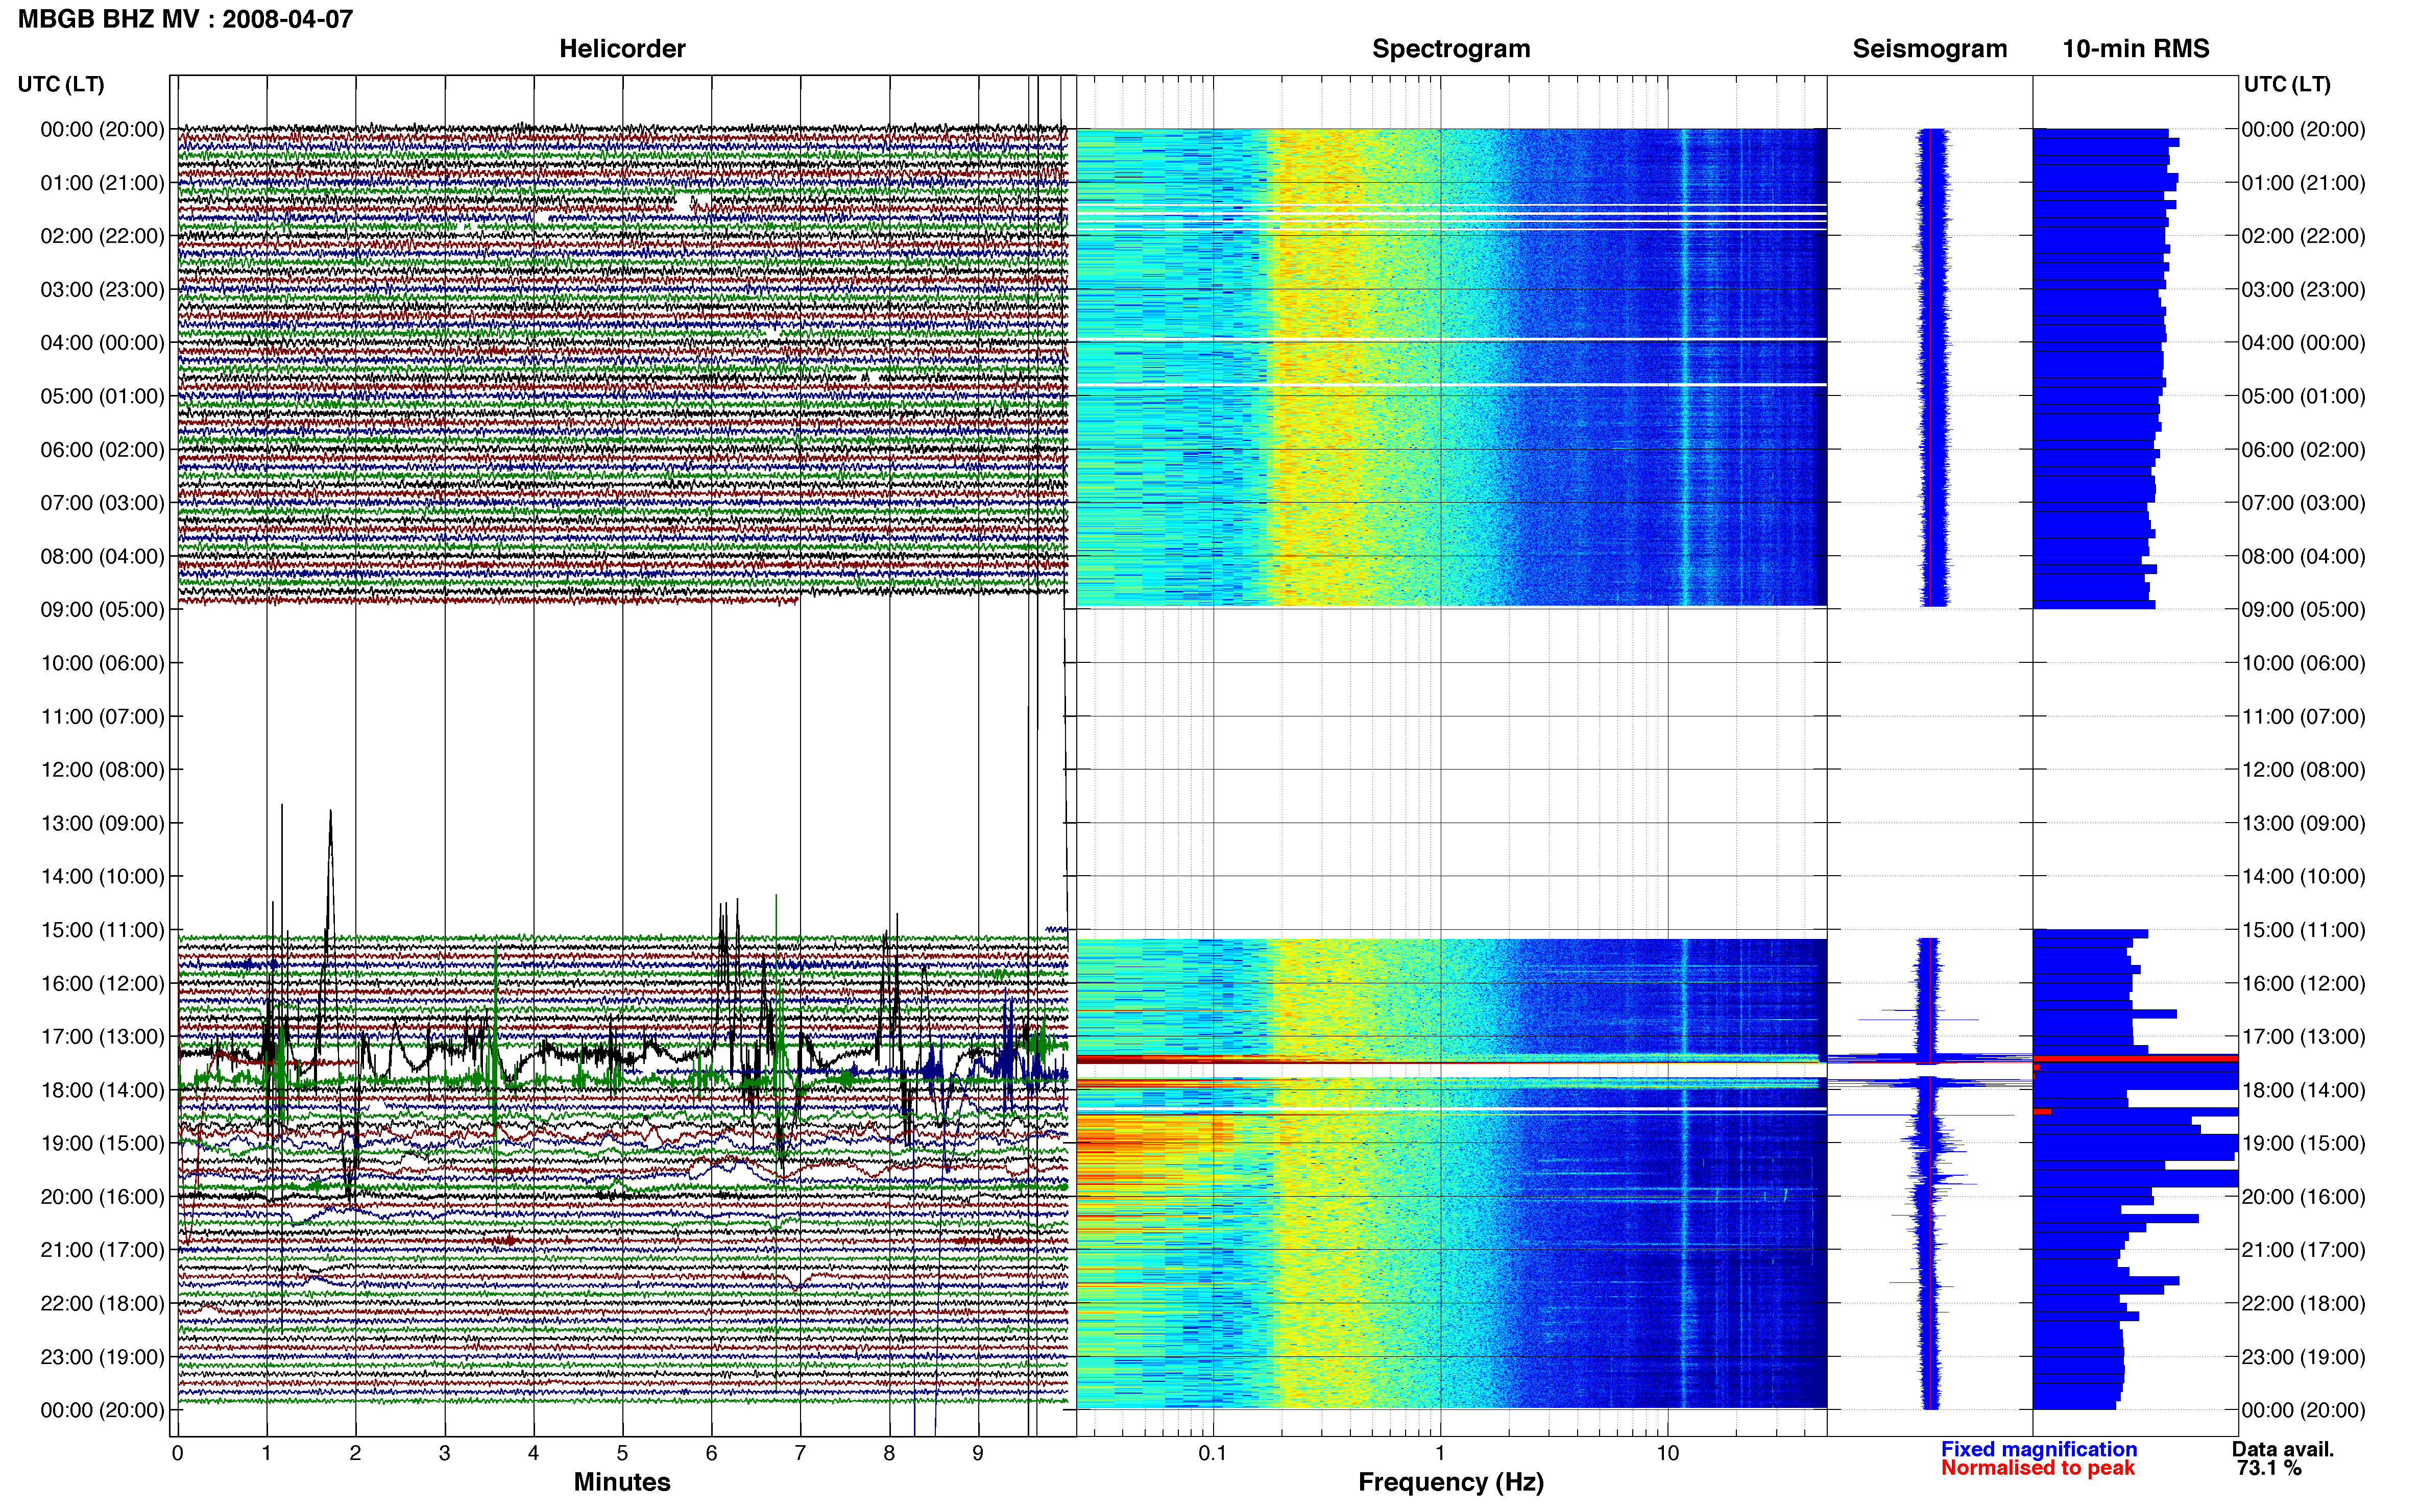Click the right 'UTC (LT)' axis label
This screenshot has width=2420, height=1512.
pos(2287,84)
